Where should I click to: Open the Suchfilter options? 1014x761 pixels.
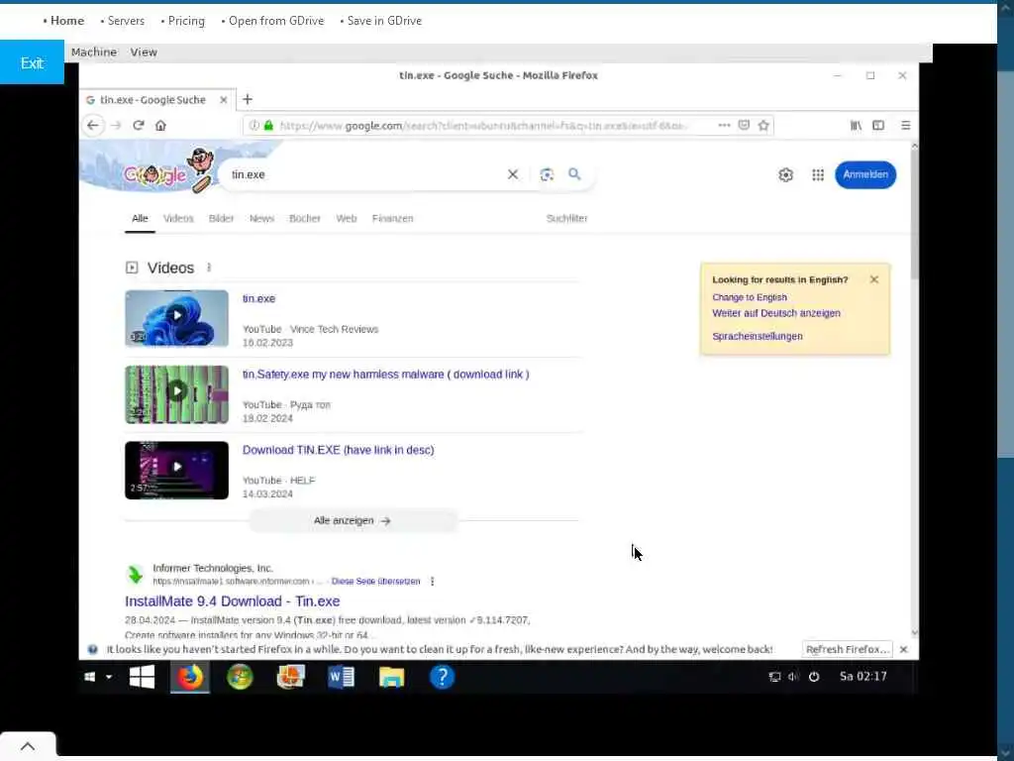click(x=566, y=219)
